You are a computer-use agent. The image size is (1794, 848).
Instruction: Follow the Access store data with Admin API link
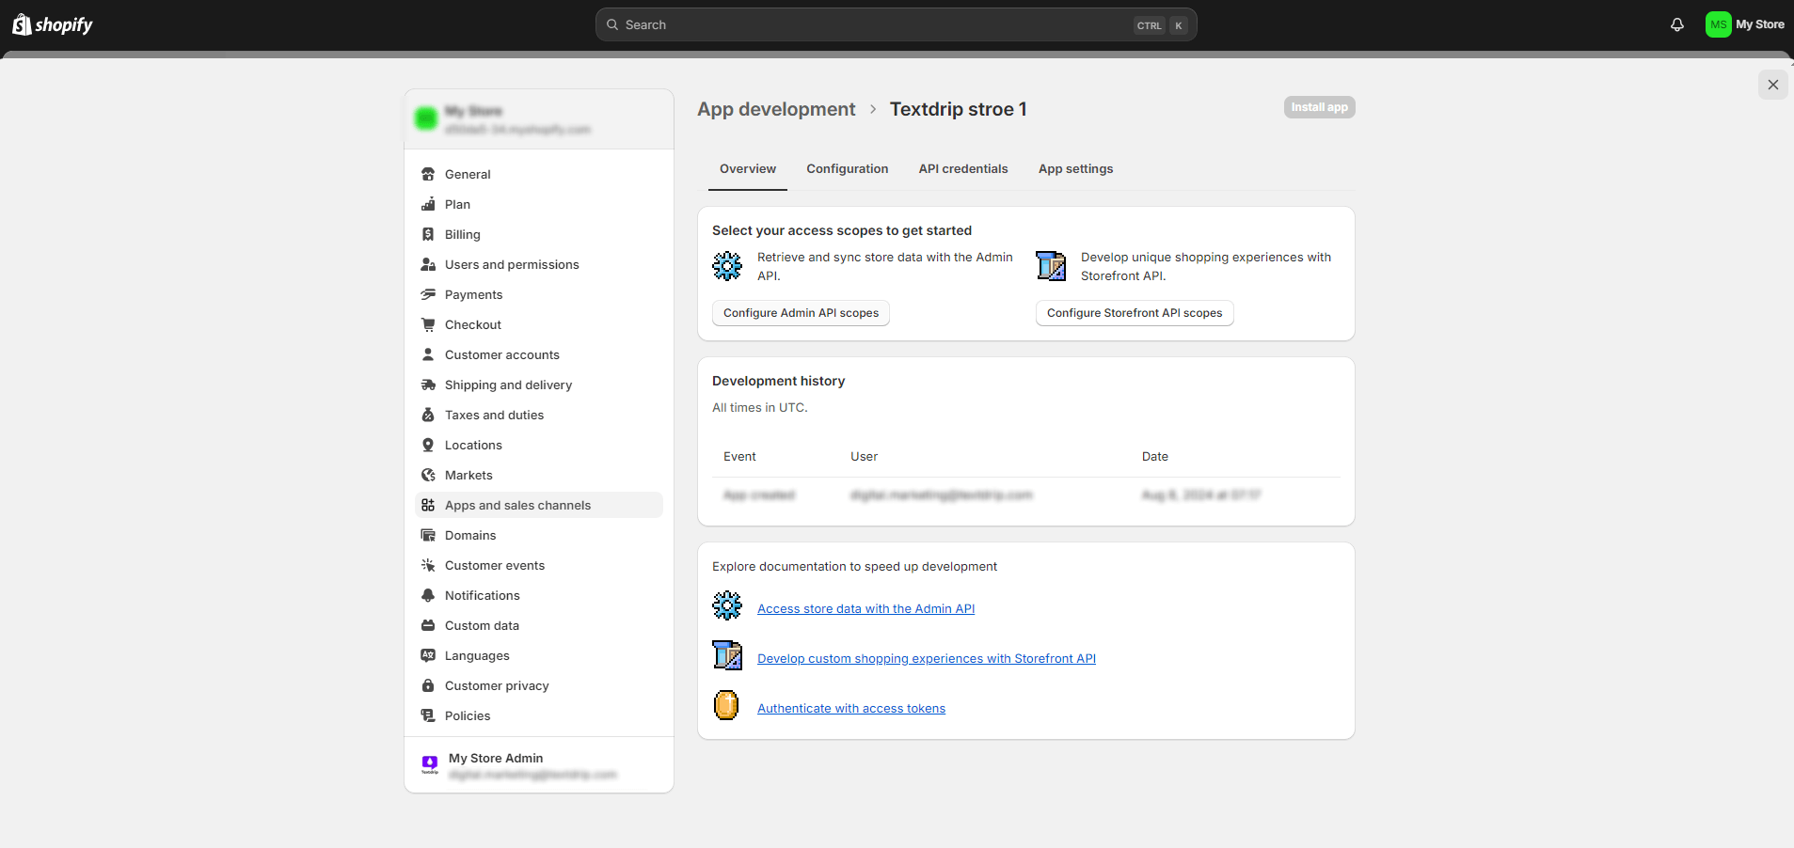(x=865, y=608)
